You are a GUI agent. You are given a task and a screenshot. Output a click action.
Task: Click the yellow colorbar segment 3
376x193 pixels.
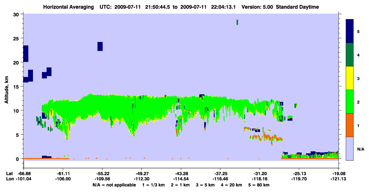point(350,78)
